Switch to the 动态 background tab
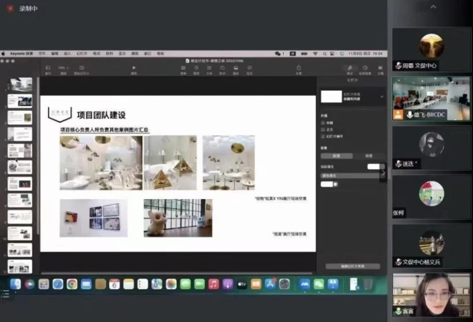473x322 pixels. [x=369, y=156]
